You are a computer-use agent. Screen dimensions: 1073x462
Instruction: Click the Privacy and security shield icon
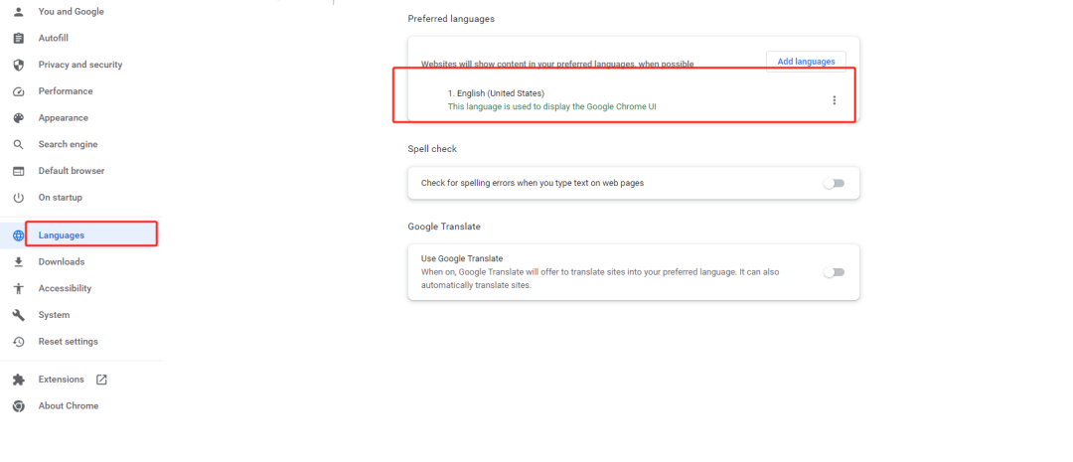[x=19, y=65]
